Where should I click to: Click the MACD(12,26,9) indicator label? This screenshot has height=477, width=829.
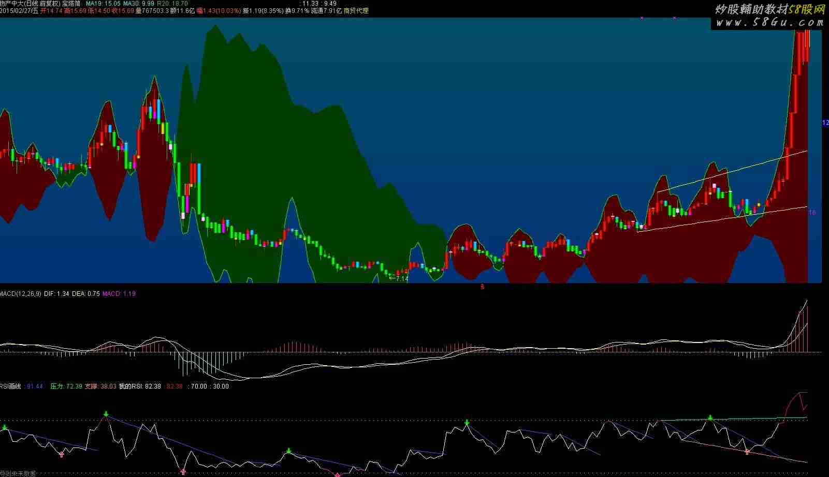(x=20, y=293)
